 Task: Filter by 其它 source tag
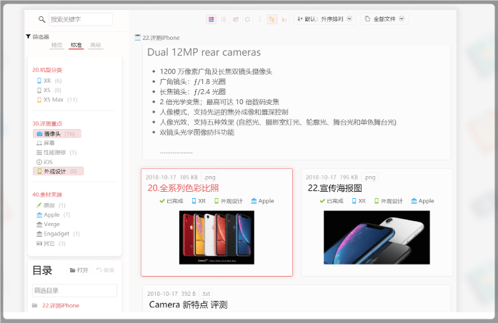(x=51, y=243)
